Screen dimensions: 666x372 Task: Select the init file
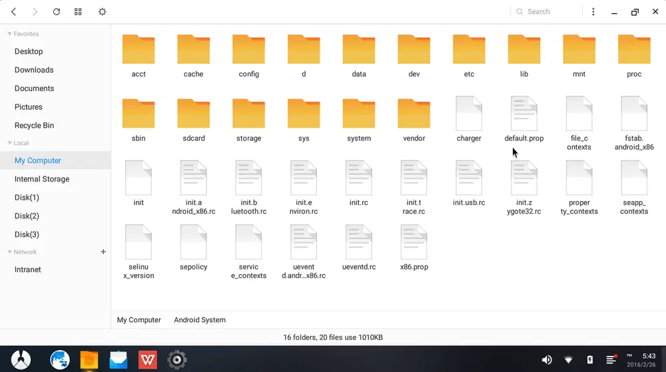point(139,184)
